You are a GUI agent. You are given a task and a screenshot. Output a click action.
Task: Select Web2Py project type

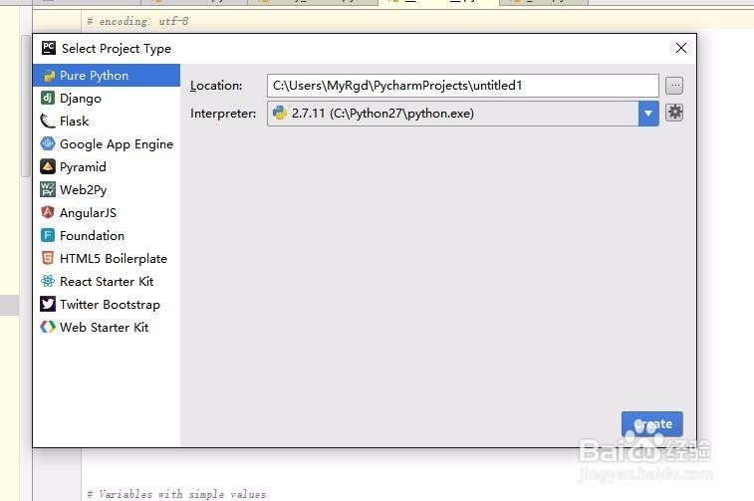(x=107, y=190)
